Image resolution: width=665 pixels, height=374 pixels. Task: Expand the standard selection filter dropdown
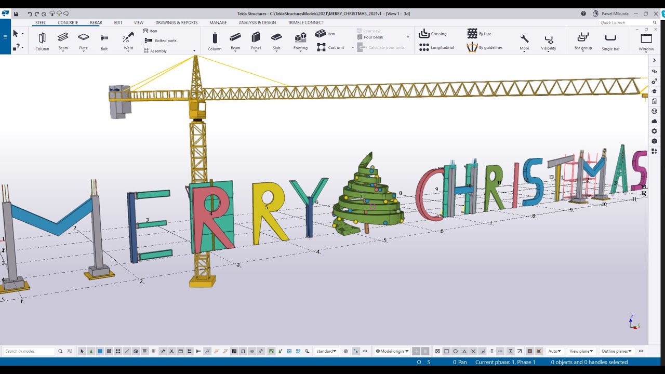327,351
